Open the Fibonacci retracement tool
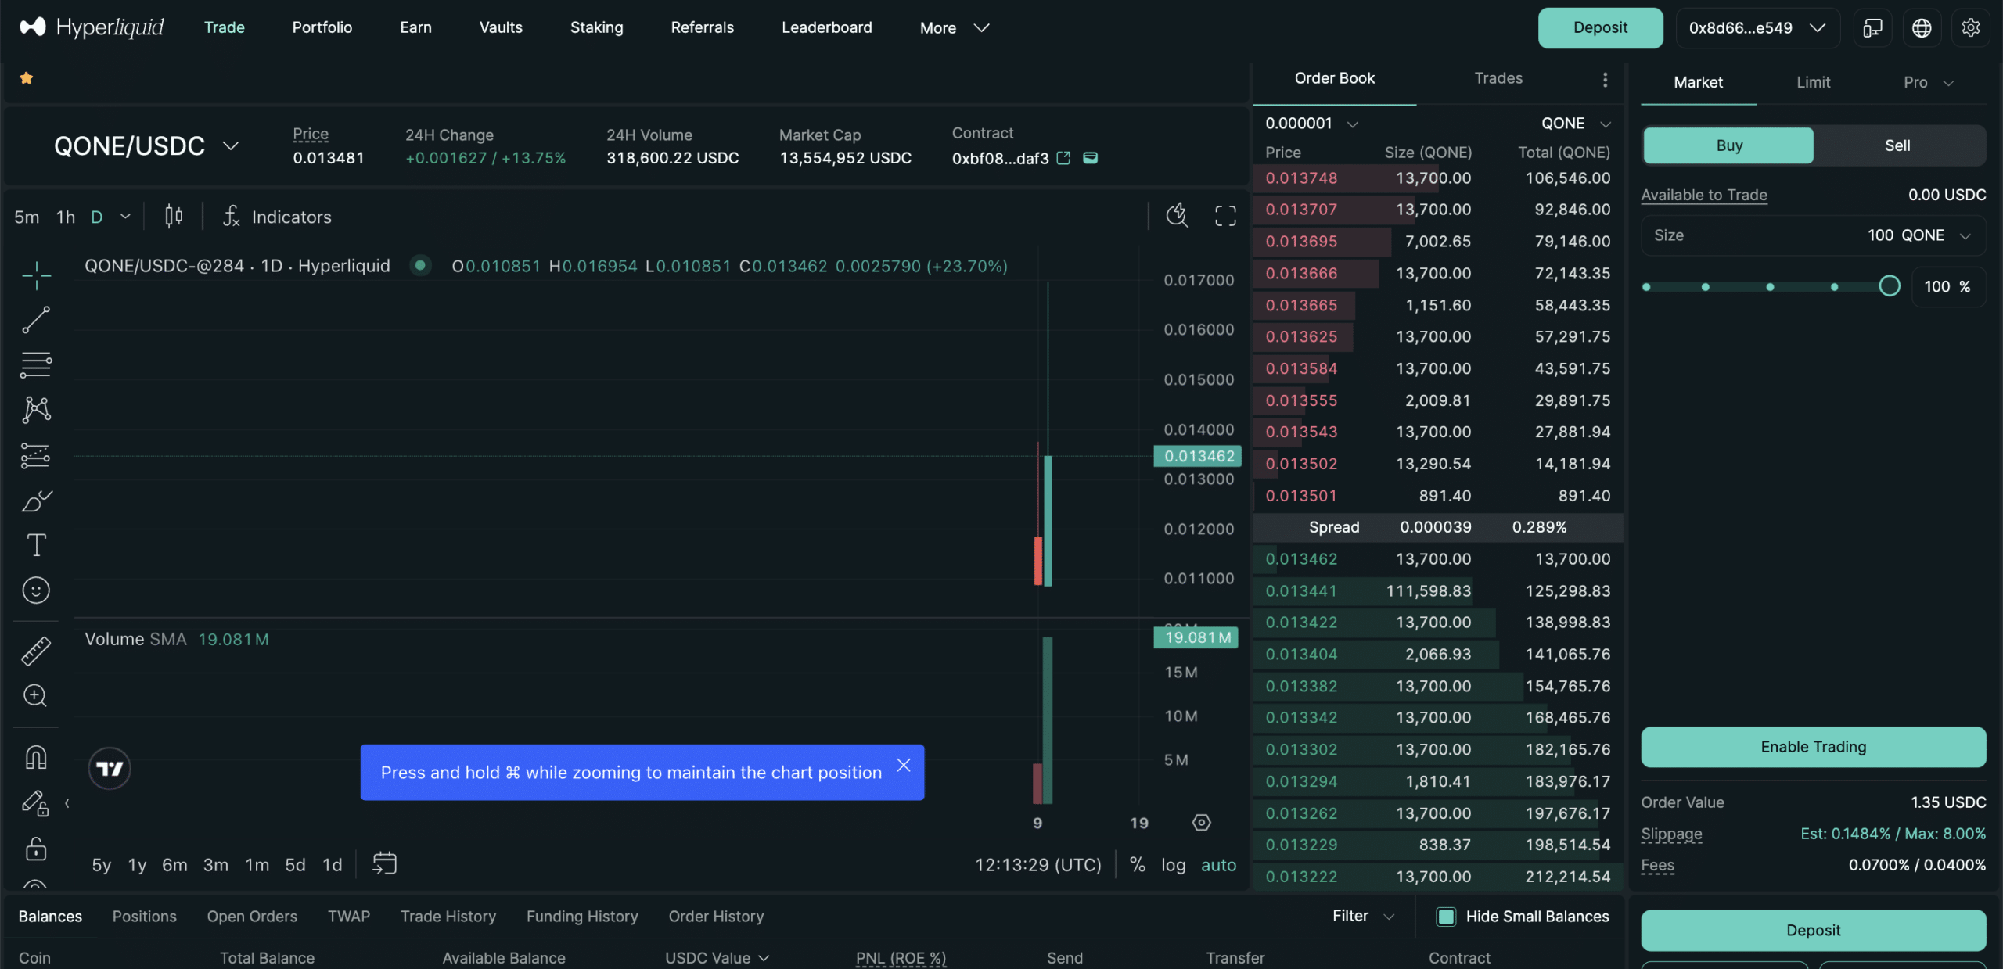 tap(36, 364)
